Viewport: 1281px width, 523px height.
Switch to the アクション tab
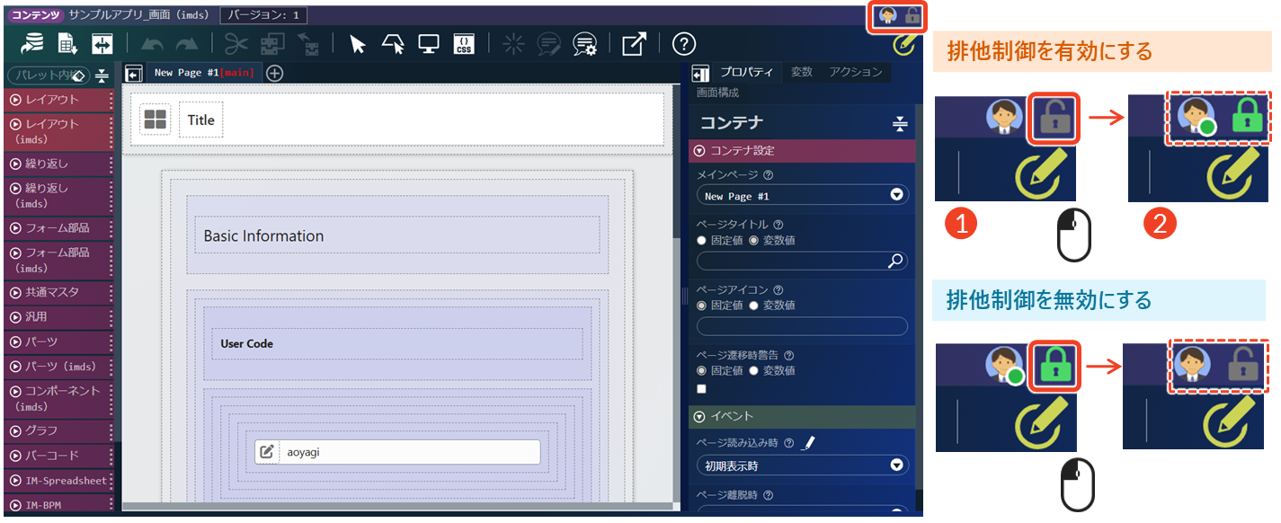(856, 72)
